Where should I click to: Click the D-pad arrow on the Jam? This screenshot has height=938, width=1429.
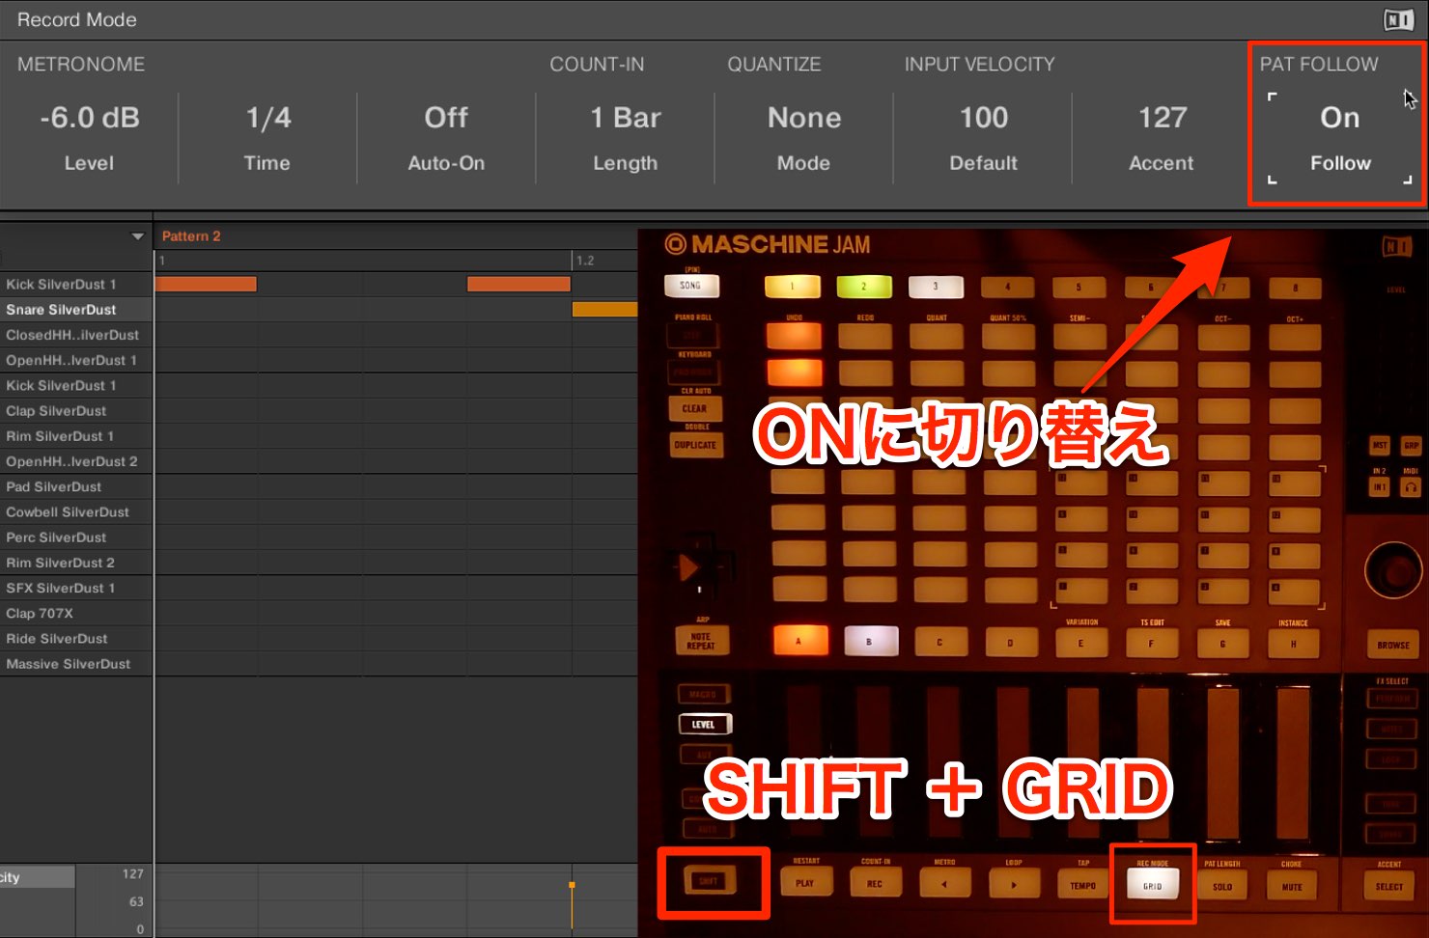[689, 567]
